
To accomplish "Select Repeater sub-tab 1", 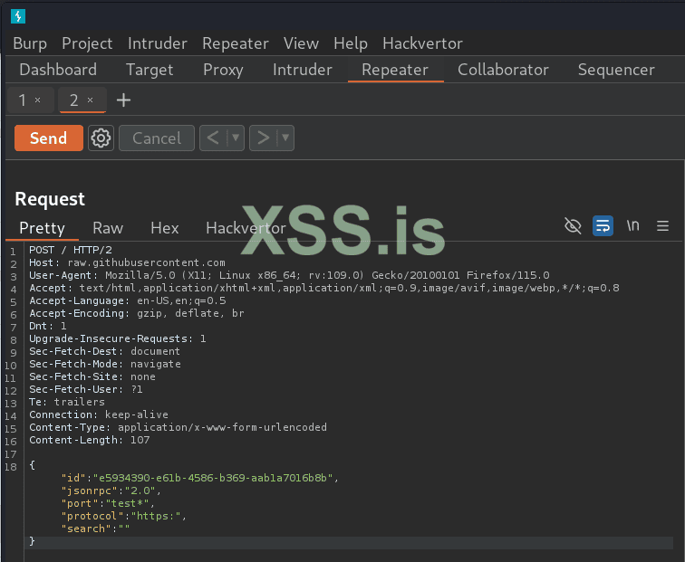I will point(23,100).
